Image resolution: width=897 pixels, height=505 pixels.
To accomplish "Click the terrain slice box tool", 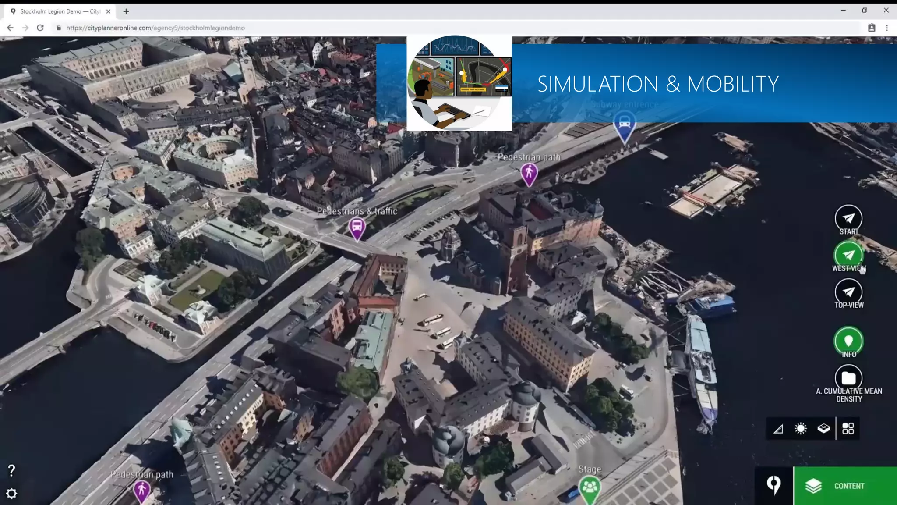I will pyautogui.click(x=823, y=428).
